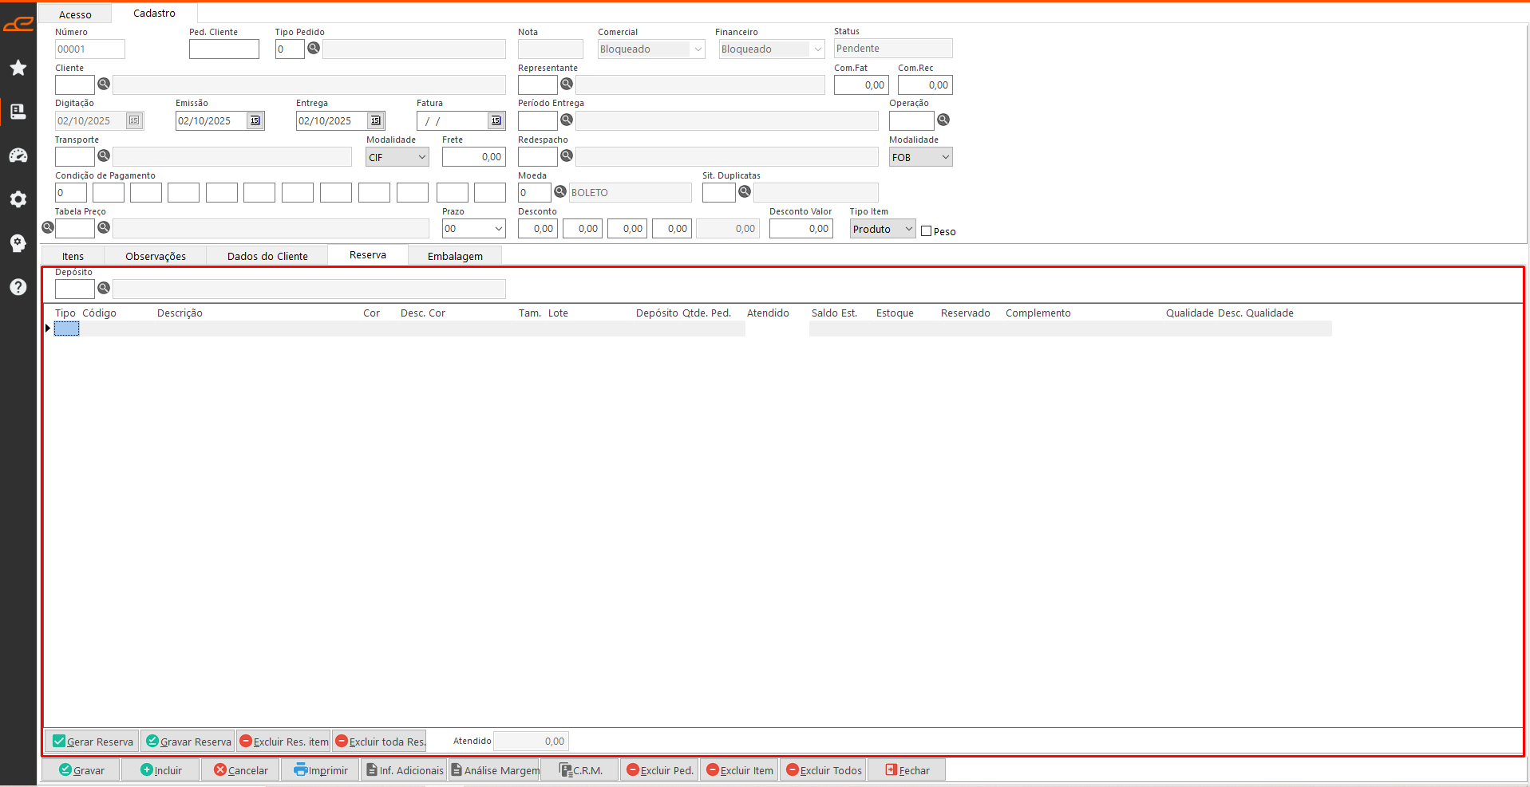Switch to the Observações tab

[x=156, y=256]
